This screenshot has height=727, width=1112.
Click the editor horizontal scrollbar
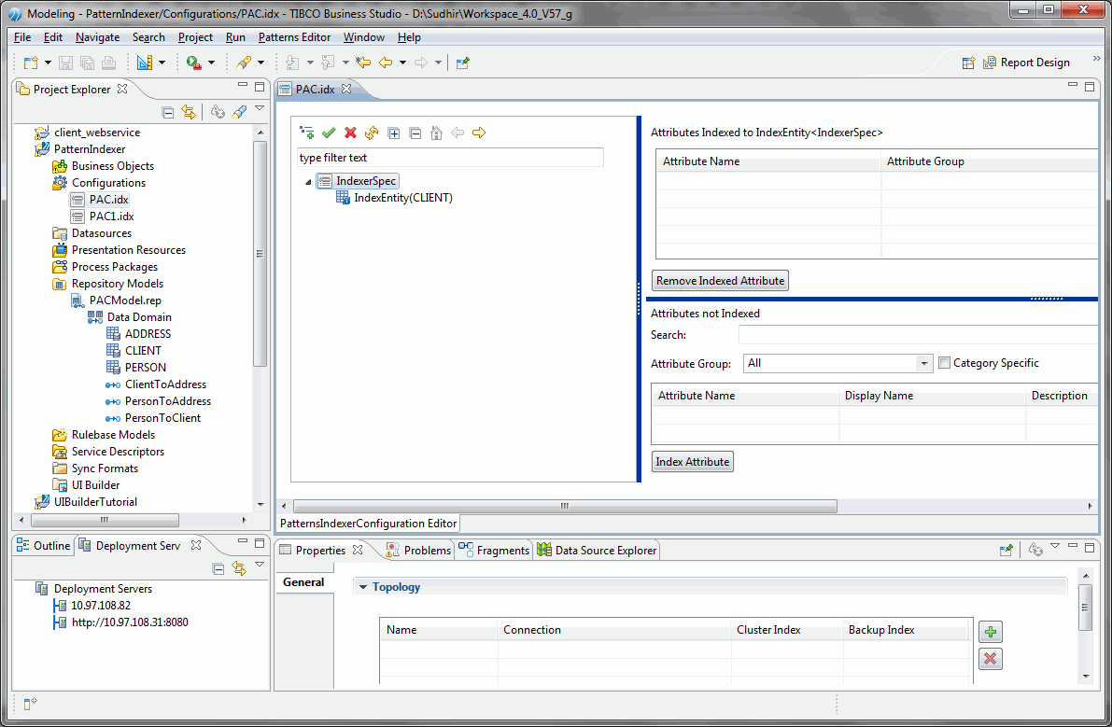click(x=565, y=506)
